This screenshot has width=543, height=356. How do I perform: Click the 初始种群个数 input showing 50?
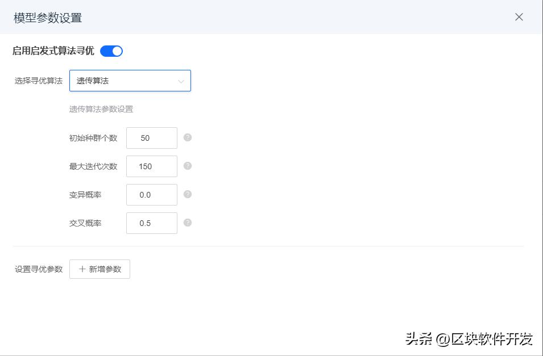click(x=151, y=137)
